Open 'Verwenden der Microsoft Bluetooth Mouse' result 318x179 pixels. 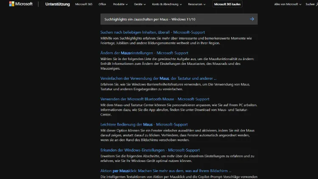click(155, 99)
